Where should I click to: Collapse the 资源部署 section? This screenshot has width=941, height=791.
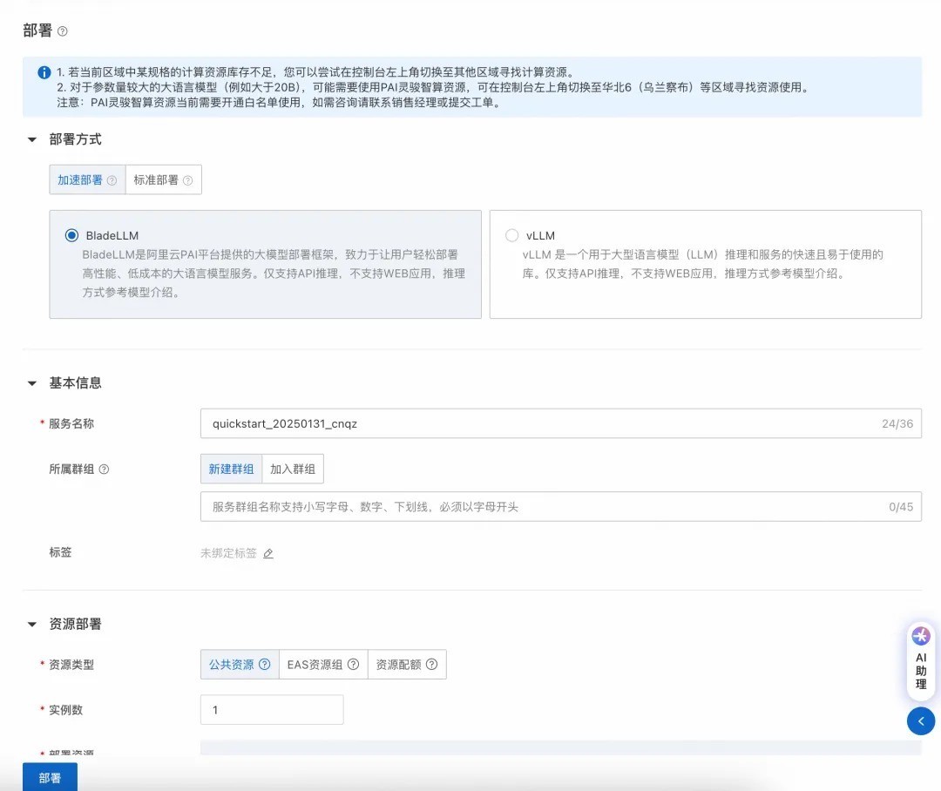[32, 625]
